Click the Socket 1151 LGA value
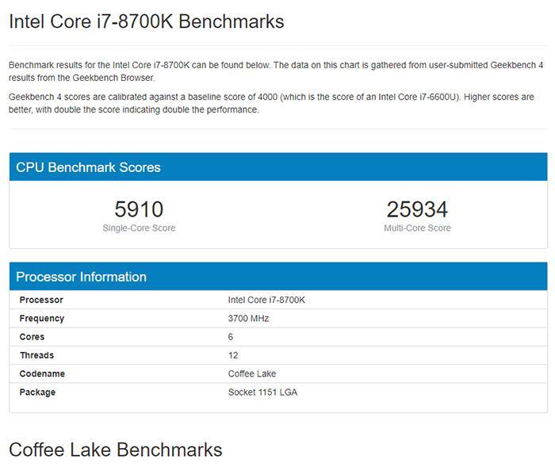The image size is (555, 471). pos(262,392)
